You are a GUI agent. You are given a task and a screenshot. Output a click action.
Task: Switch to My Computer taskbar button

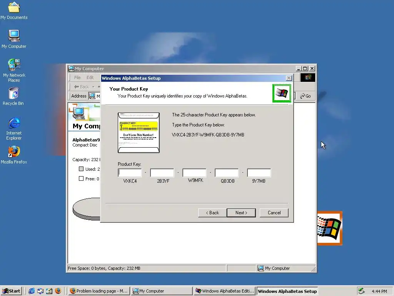(x=162, y=291)
